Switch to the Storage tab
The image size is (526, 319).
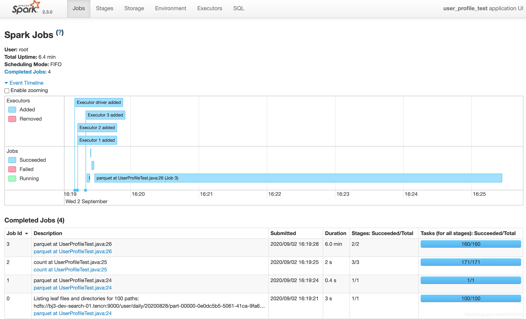[134, 8]
